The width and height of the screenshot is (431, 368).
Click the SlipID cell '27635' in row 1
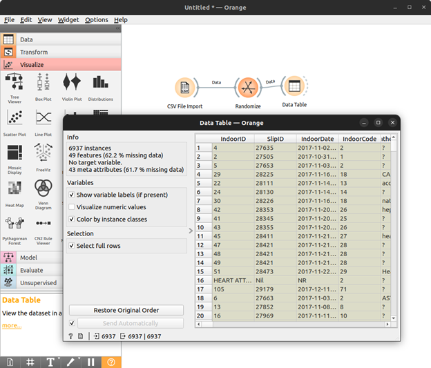tap(276, 148)
